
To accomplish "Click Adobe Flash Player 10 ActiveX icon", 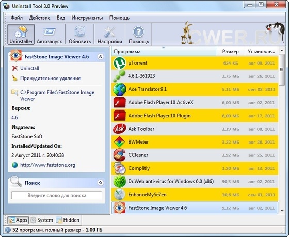I will [119, 102].
